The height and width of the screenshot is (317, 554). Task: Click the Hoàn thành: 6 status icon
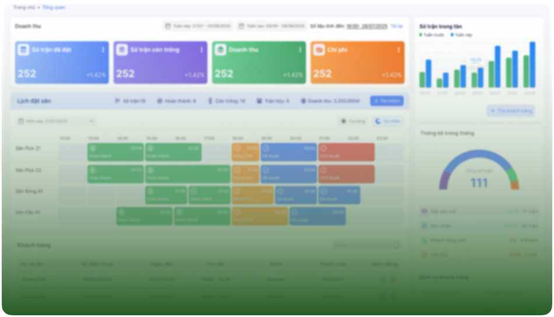(160, 101)
